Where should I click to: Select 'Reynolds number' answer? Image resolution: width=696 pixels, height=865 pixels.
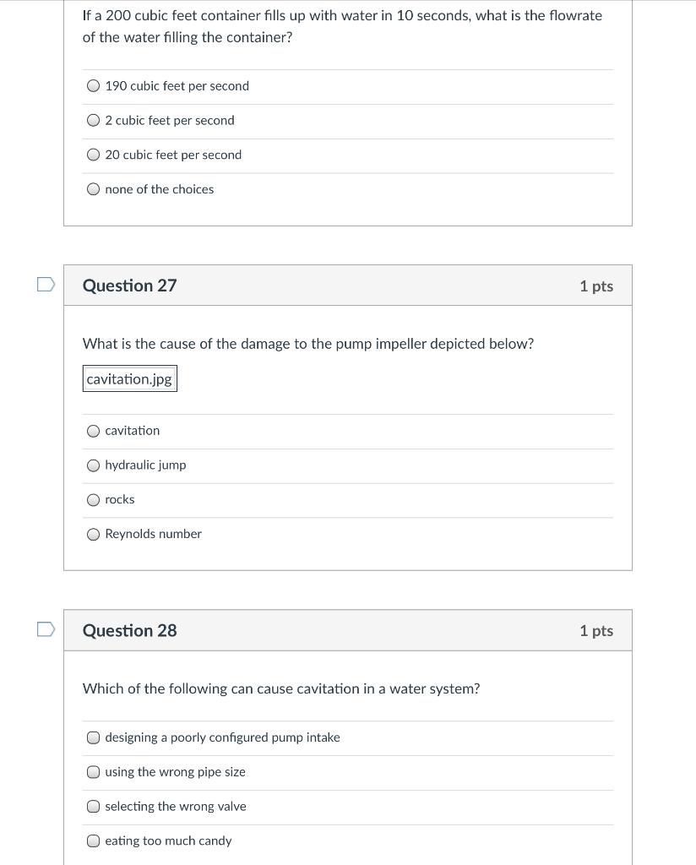(94, 534)
